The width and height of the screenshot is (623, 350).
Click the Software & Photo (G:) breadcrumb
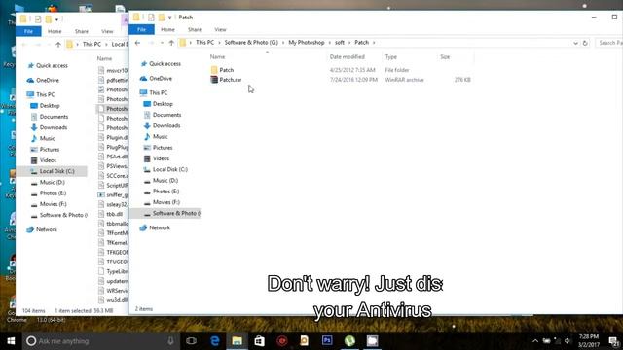pyautogui.click(x=251, y=43)
